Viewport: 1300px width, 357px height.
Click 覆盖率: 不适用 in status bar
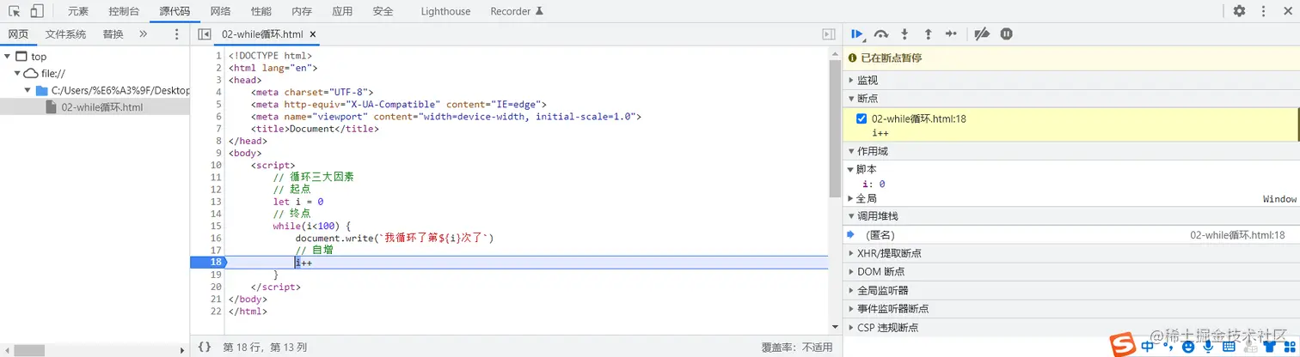coord(797,348)
